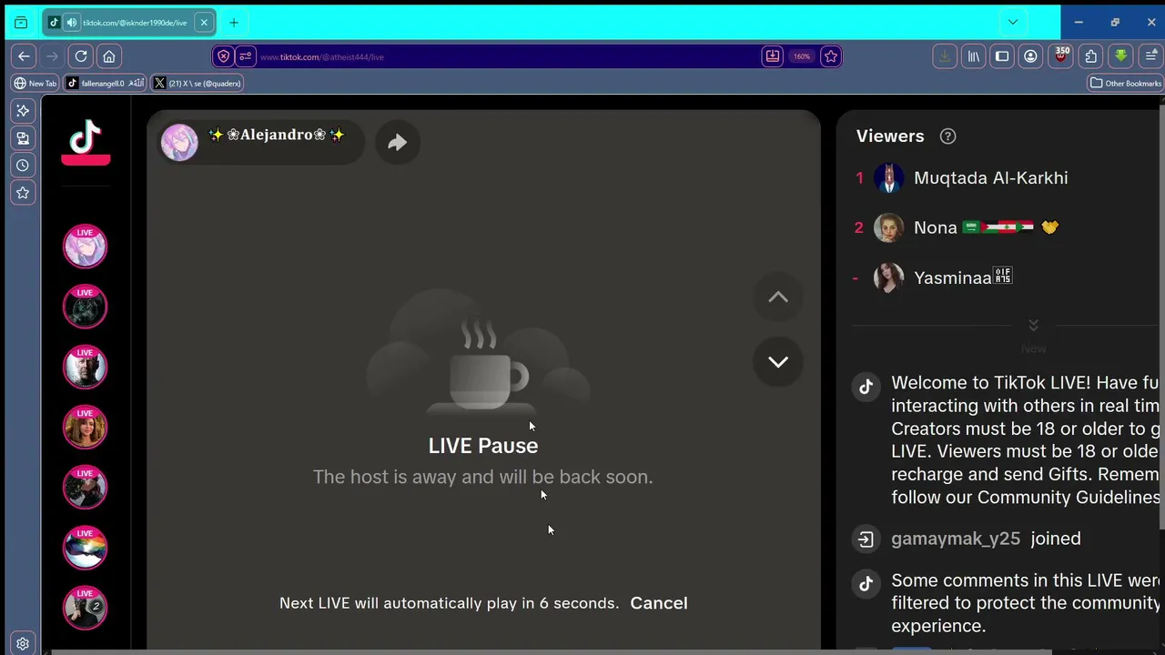Open the Firefox account menu
1165x655 pixels.
(x=1030, y=56)
